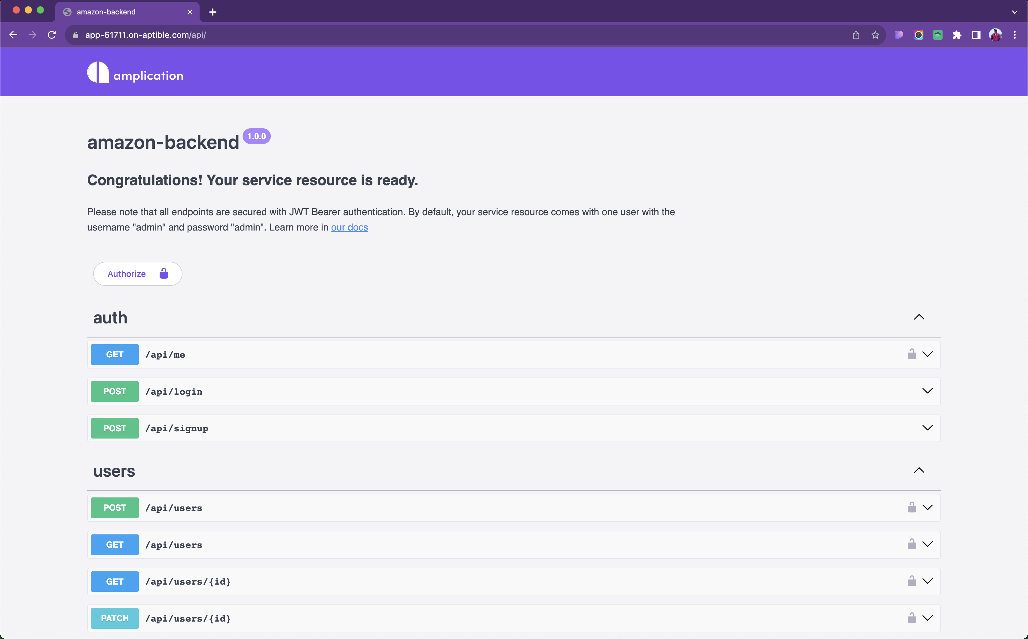
Task: Expand the POST /api/login endpoint
Action: click(x=927, y=391)
